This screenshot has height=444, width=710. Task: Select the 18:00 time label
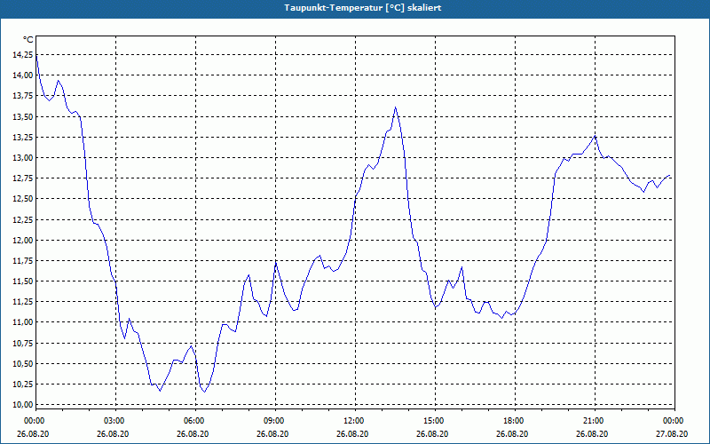pyautogui.click(x=515, y=421)
